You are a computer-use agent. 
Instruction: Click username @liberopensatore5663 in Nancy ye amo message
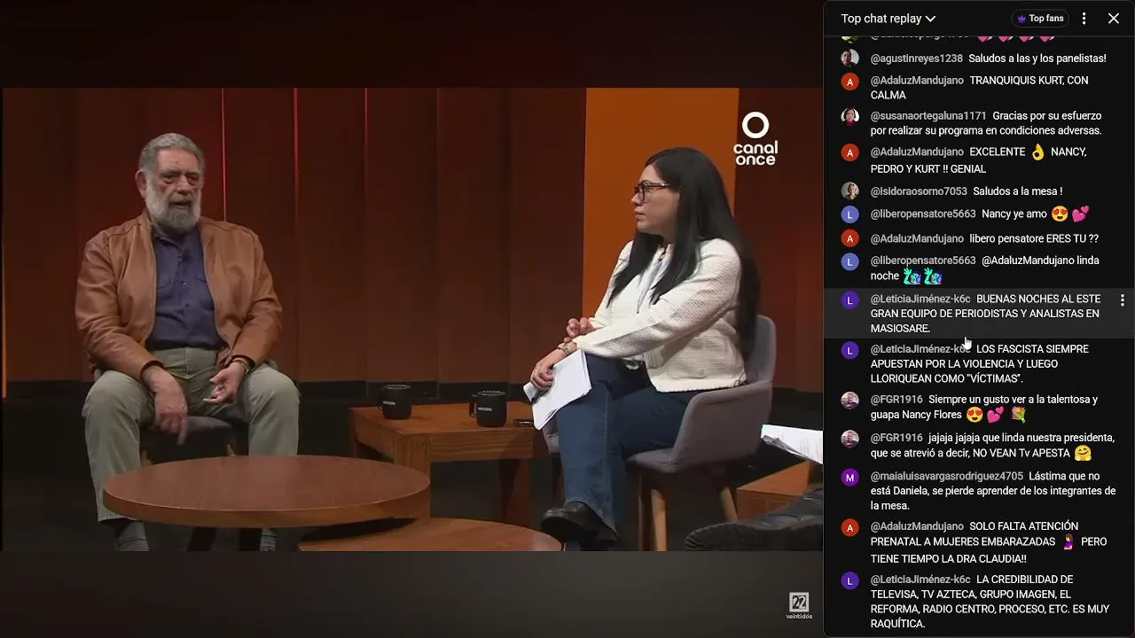coord(922,214)
